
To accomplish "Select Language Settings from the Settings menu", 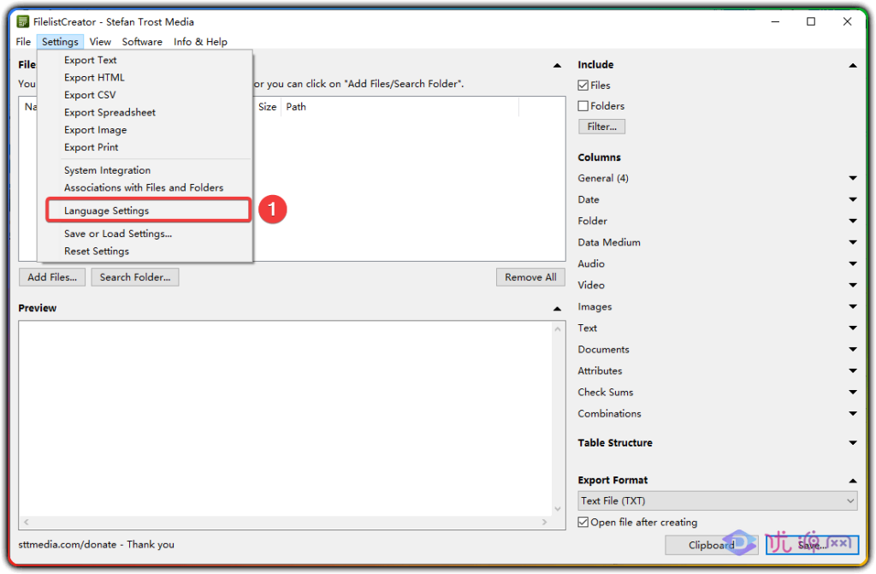I will click(106, 210).
